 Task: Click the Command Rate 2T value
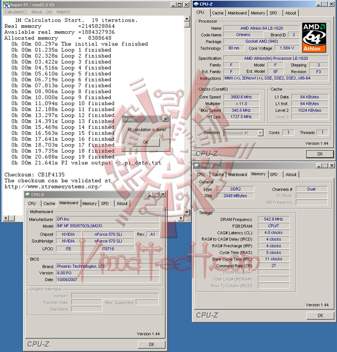pos(273,266)
